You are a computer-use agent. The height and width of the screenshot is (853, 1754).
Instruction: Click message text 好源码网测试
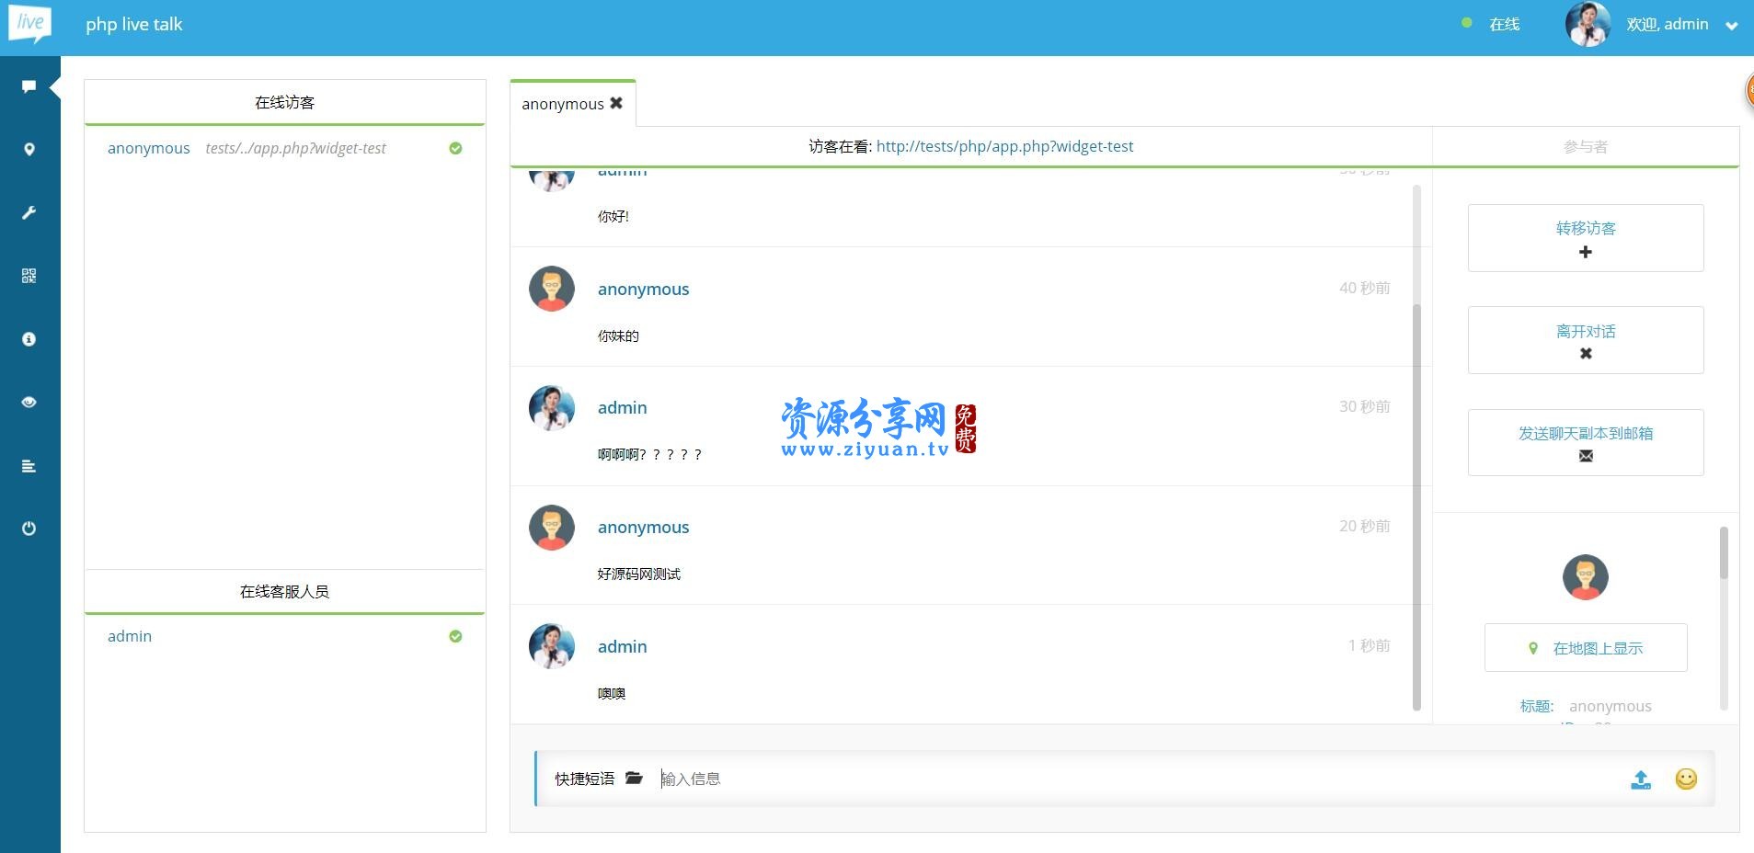tap(639, 574)
